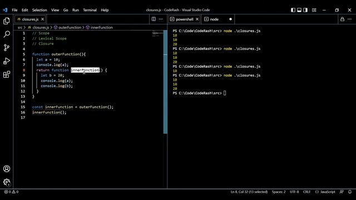Click '// Lexical Scope' comment line
356x200 pixels.
coord(50,38)
